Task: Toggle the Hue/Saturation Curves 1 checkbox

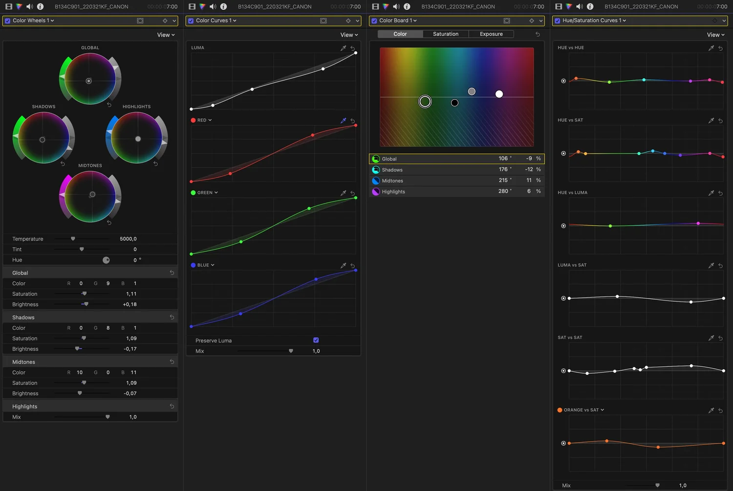Action: pos(557,21)
